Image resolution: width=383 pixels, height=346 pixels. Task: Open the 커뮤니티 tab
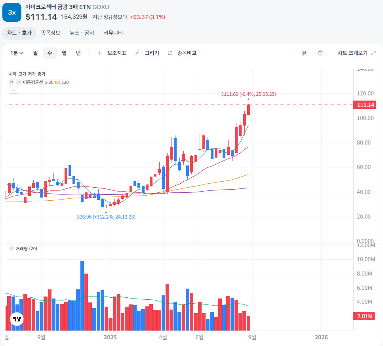click(113, 33)
